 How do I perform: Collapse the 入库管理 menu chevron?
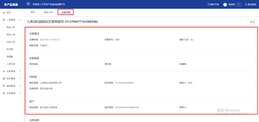coord(20,20)
